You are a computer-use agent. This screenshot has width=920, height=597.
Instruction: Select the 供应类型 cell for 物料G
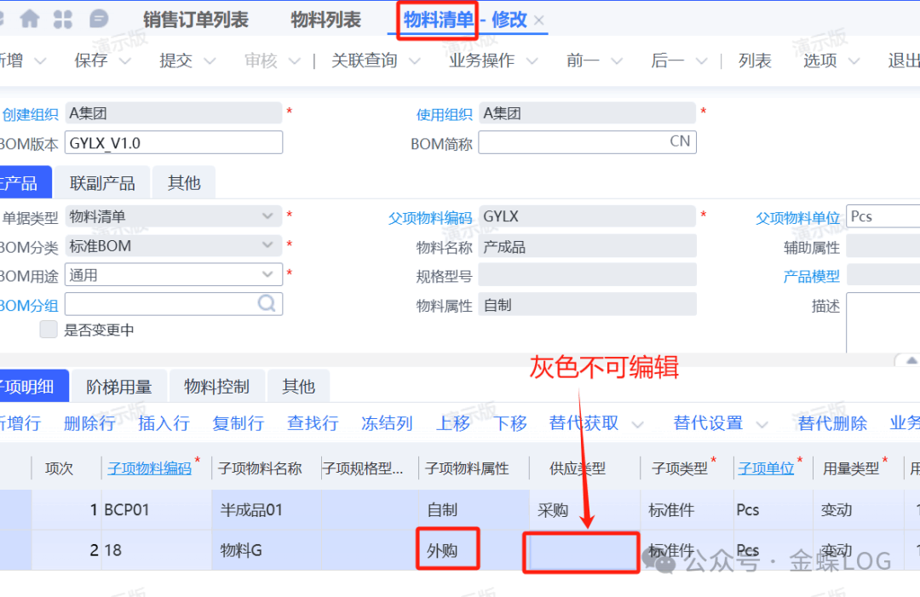pyautogui.click(x=584, y=551)
